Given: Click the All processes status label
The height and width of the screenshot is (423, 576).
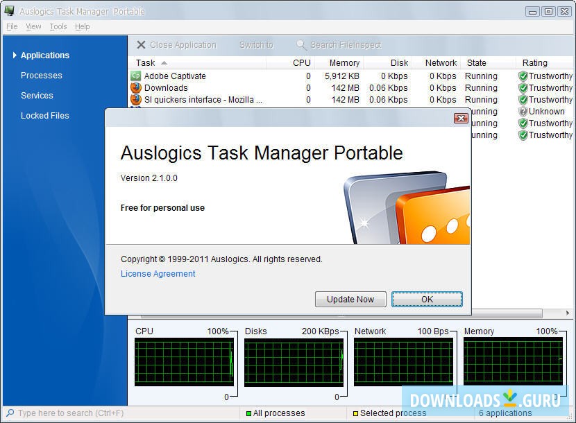Looking at the screenshot, I should 279,413.
